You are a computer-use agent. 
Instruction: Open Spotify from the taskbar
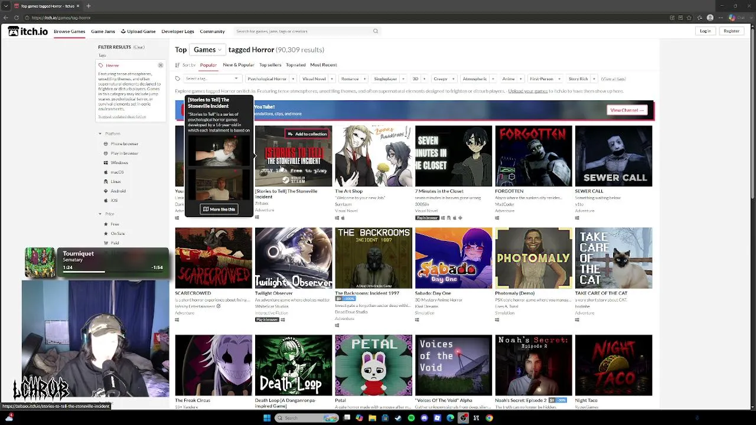pos(411,418)
